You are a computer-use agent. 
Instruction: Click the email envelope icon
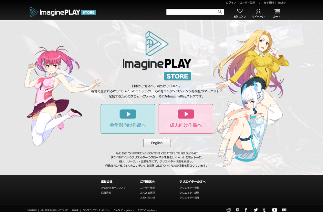(284, 210)
